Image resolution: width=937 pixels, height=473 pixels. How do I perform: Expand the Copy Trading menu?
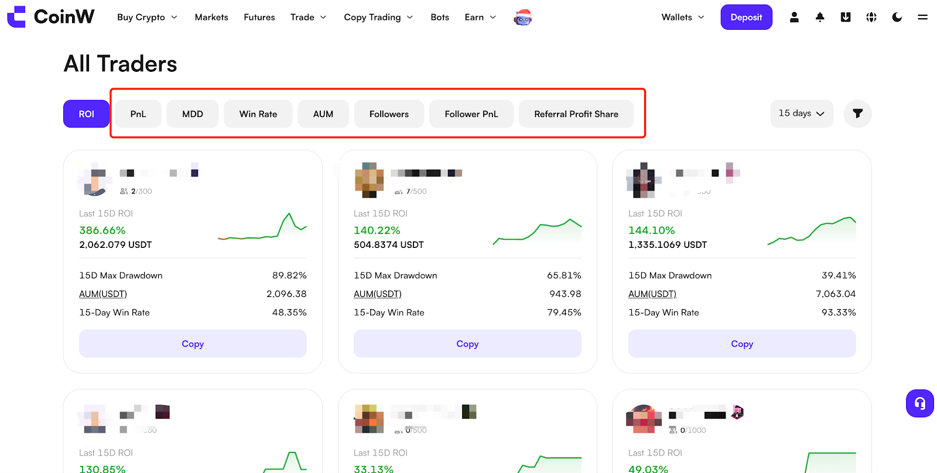[378, 17]
